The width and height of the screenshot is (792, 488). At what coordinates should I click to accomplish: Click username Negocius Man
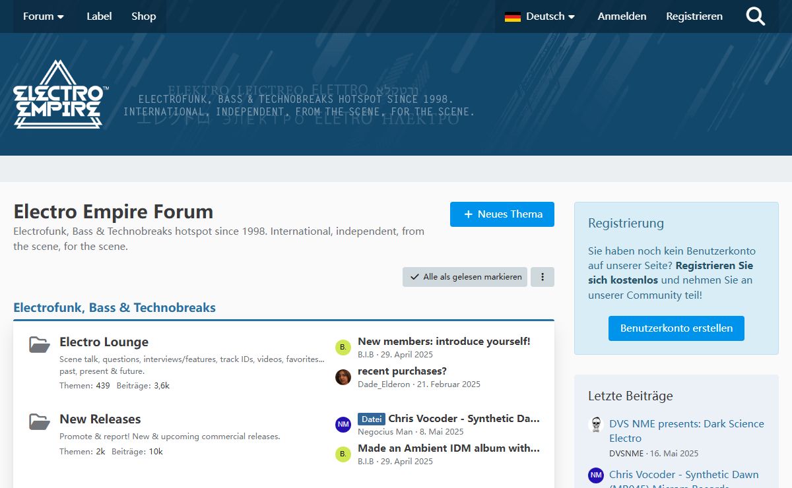(385, 431)
